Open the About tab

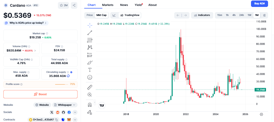click(153, 5)
